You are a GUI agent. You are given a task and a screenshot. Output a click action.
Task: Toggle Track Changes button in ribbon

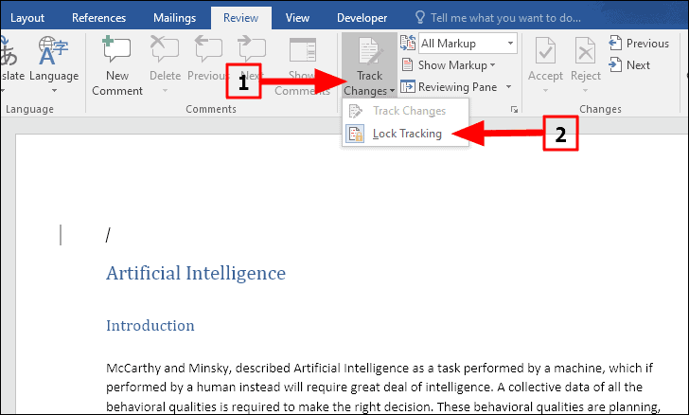tap(370, 50)
